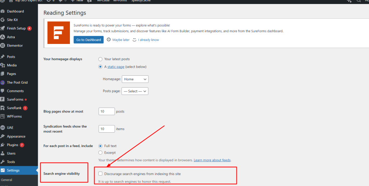Follow the 'Learn more about feeds' link
Viewport: 369px width, 186px height.
(212, 160)
